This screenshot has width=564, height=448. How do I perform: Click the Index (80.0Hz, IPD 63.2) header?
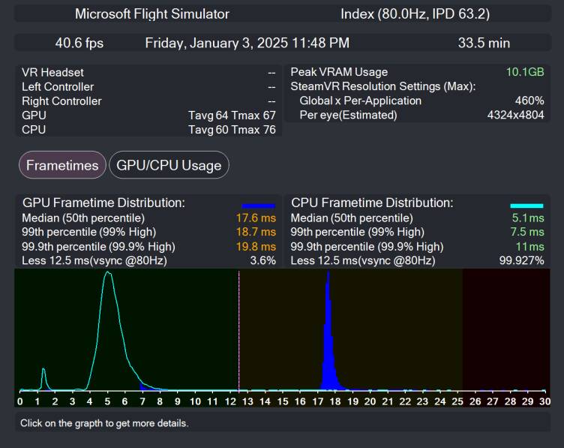coord(415,14)
